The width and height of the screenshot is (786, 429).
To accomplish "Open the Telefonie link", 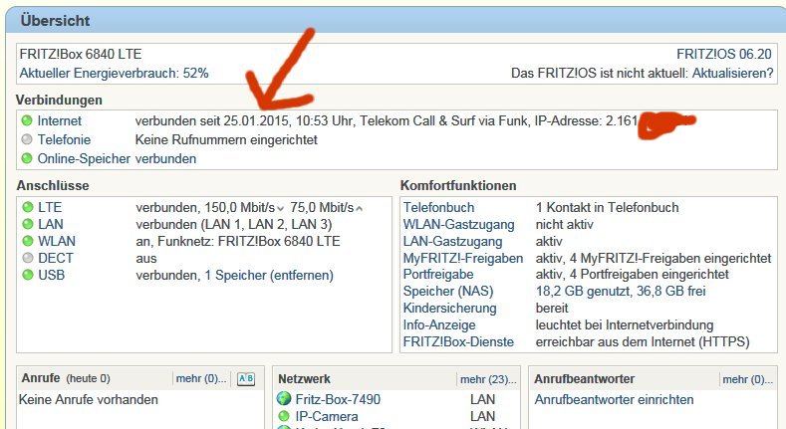I will coord(64,139).
